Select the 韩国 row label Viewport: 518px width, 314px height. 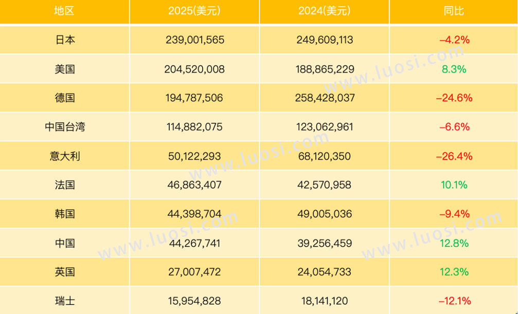coord(65,214)
